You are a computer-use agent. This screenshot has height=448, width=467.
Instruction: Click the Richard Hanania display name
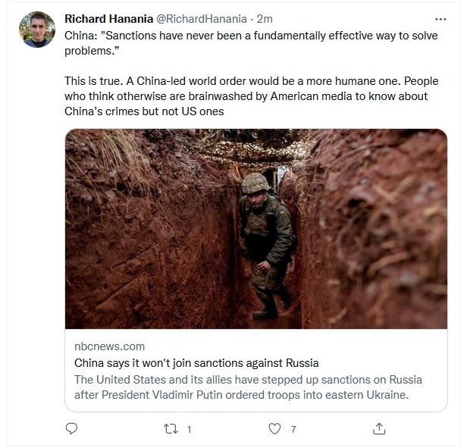pos(108,19)
